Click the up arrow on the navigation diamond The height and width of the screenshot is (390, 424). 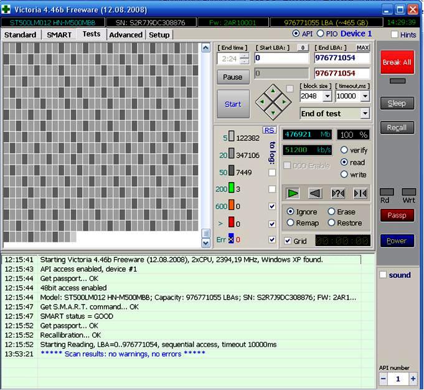(273, 91)
